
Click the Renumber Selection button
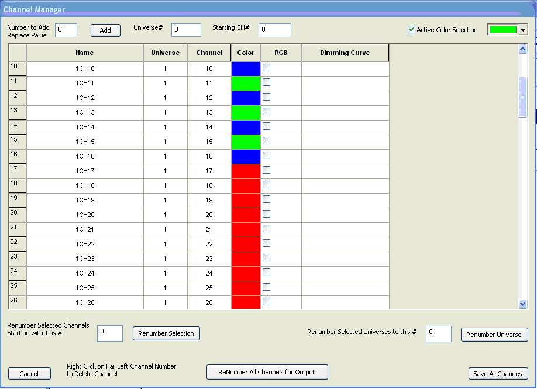click(166, 333)
